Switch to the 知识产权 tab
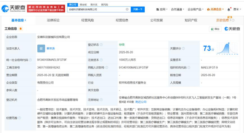 (191, 20)
